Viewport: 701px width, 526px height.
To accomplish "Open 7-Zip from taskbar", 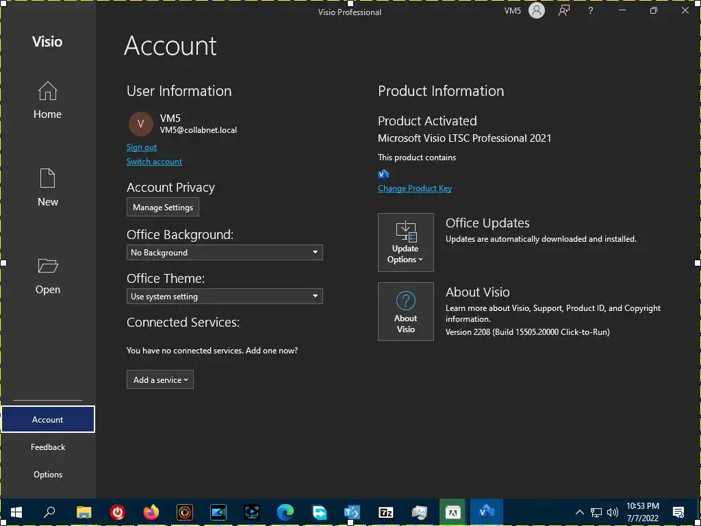I will click(386, 512).
